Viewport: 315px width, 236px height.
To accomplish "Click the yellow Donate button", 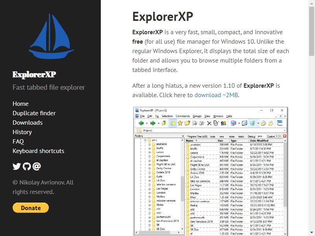I will [x=31, y=208].
